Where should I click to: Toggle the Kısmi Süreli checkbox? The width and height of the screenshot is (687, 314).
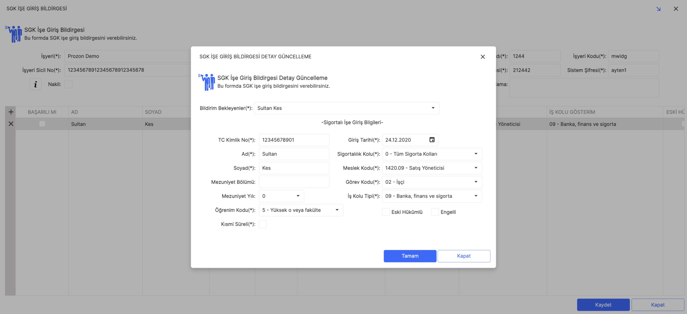[x=263, y=224]
